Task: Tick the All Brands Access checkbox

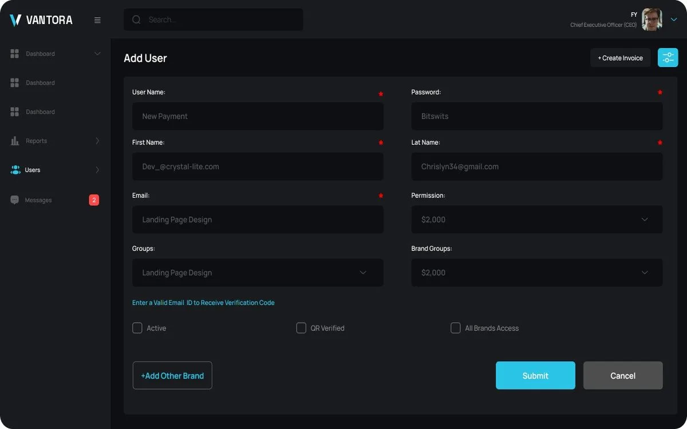Action: pos(456,328)
